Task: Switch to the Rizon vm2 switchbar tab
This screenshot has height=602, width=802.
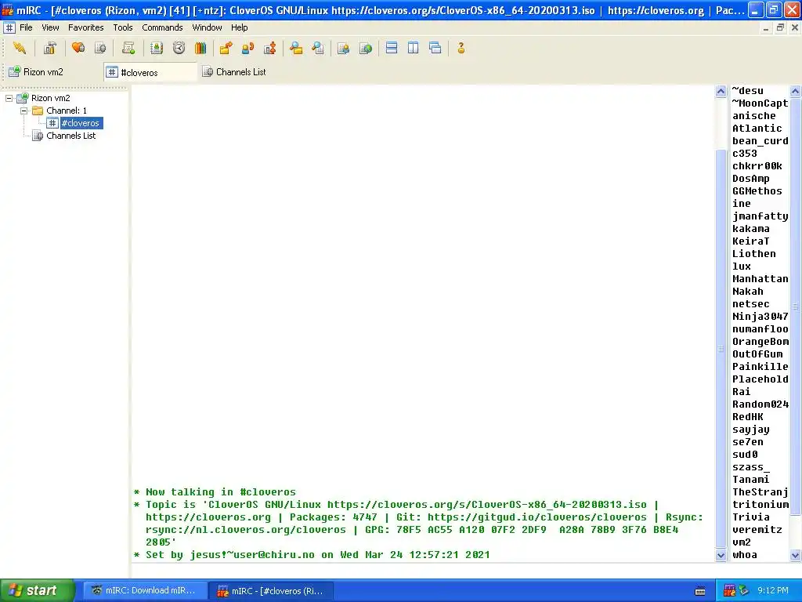Action: coord(53,72)
